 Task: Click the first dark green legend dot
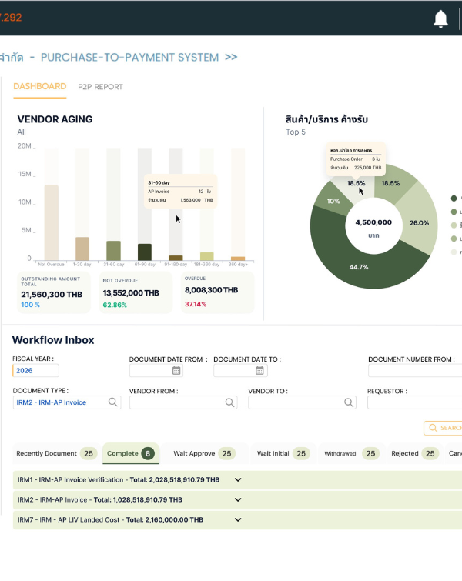click(454, 199)
